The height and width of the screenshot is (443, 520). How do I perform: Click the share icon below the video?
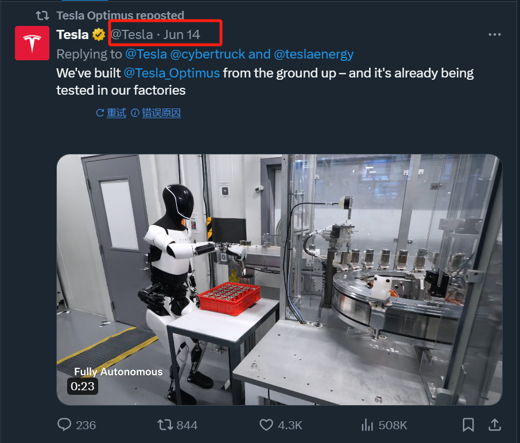pos(494,425)
